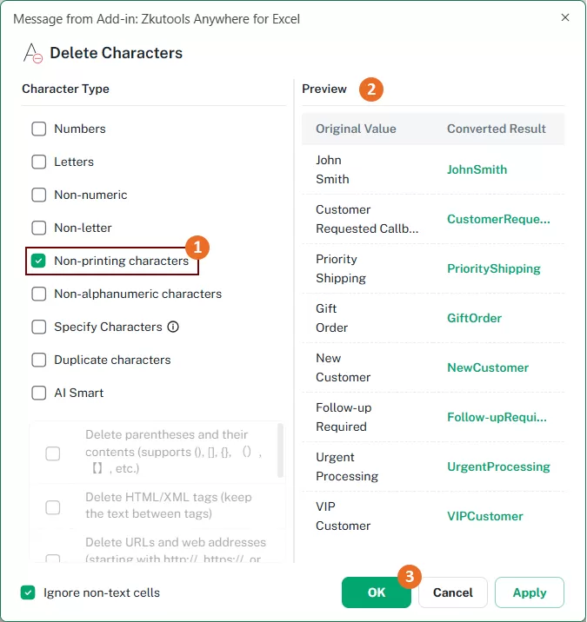Check the Numbers checkbox
Viewport: 587px width, 622px height.
(x=38, y=129)
